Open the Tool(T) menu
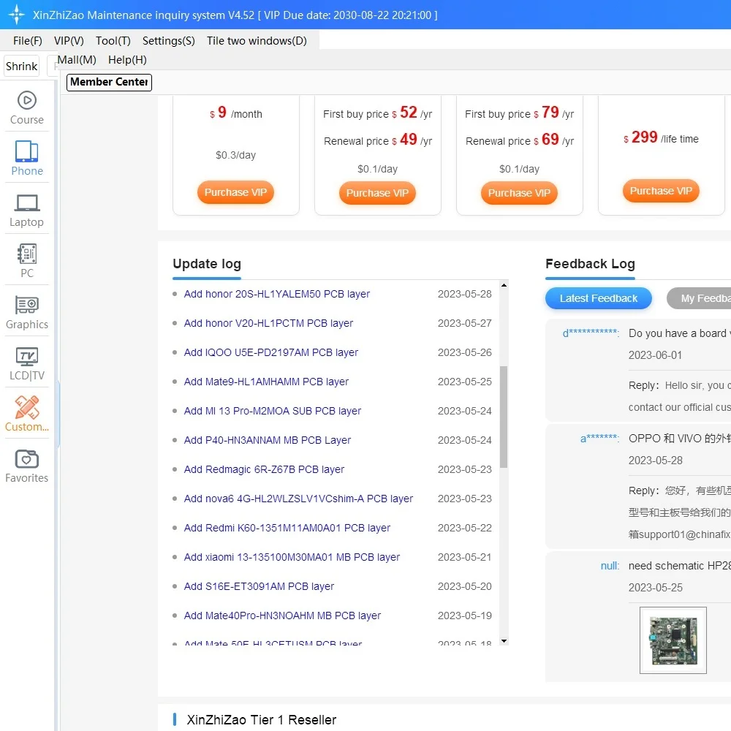This screenshot has width=731, height=731. click(x=113, y=41)
